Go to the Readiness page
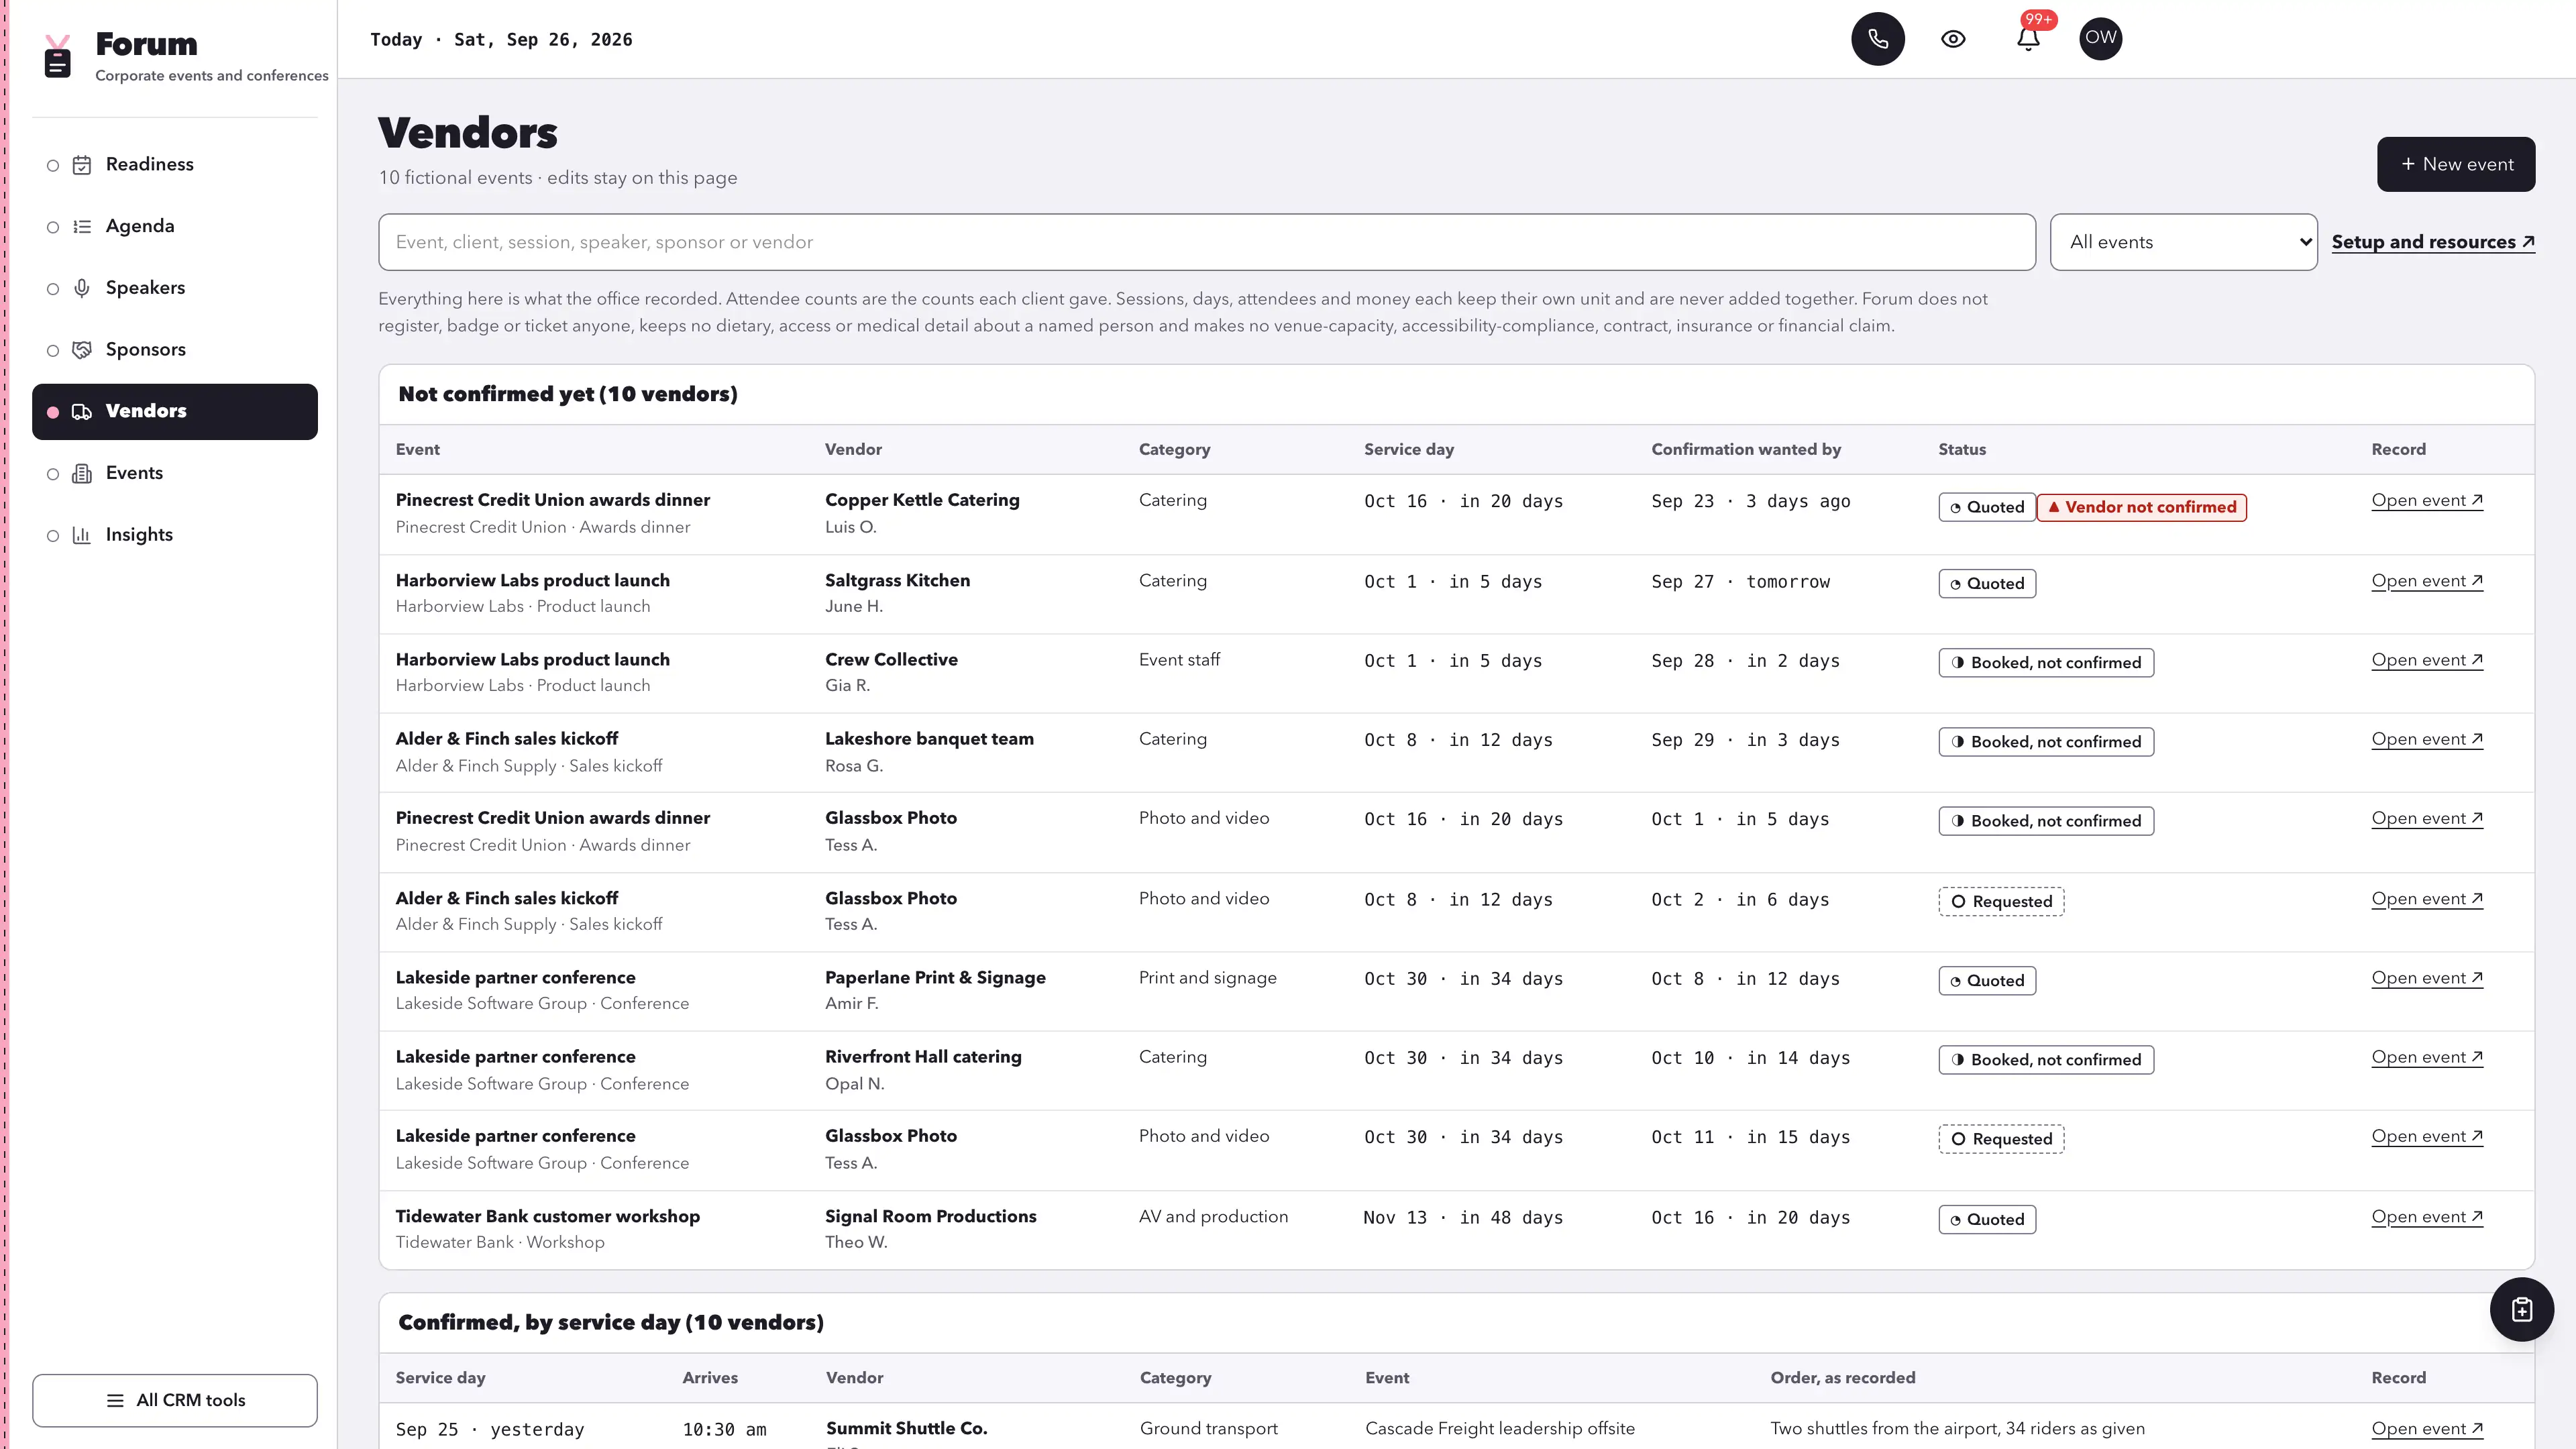The width and height of the screenshot is (2576, 1449). (x=175, y=165)
